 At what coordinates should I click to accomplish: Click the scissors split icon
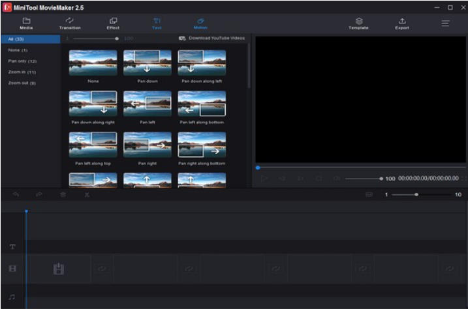click(86, 194)
